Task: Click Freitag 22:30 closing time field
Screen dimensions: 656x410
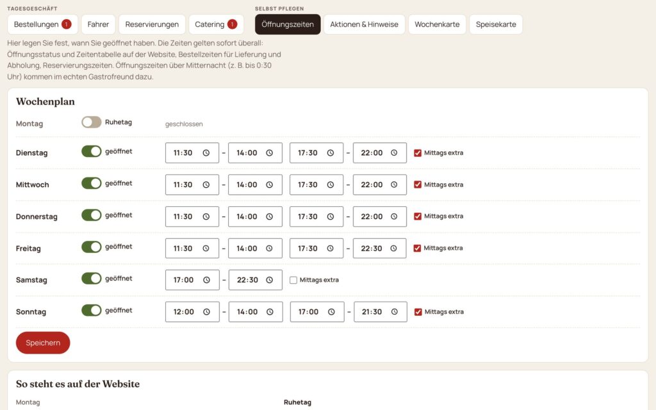Action: click(x=379, y=248)
